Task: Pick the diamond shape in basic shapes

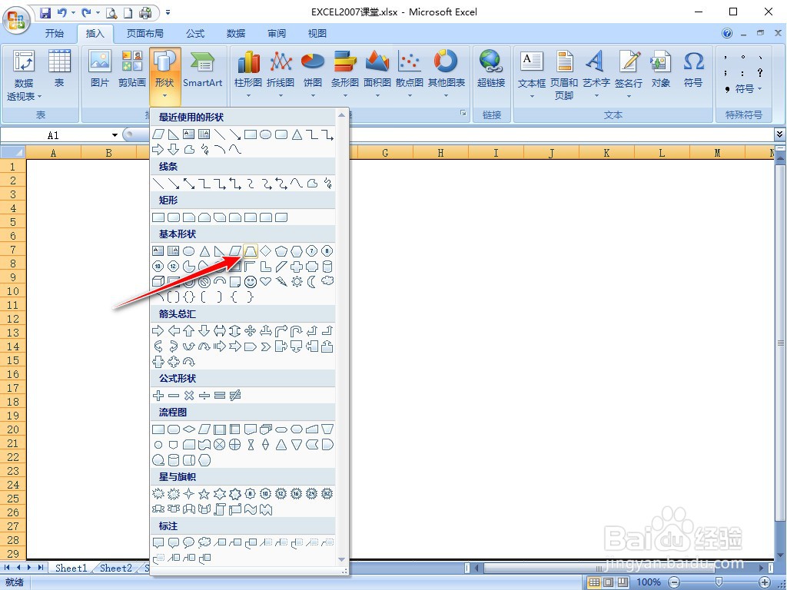Action: coord(265,251)
